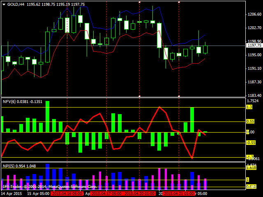Click the yellow 0.55 level label
Viewport: 263px width, 197px height.
click(x=250, y=121)
